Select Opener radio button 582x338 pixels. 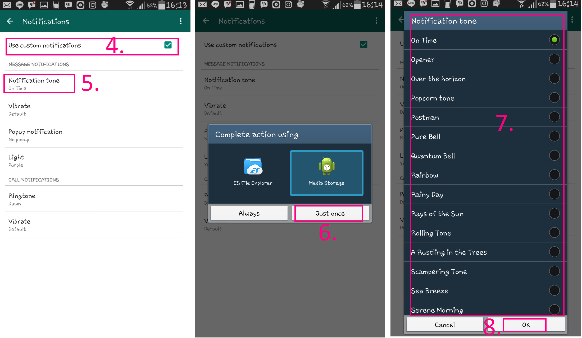[x=554, y=59]
